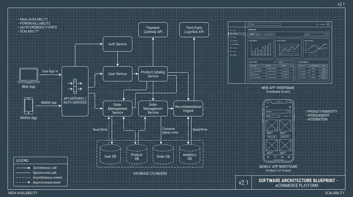Open the hamburger menu in the mobile wireframe
This screenshot has width=353, height=197.
(x=267, y=107)
